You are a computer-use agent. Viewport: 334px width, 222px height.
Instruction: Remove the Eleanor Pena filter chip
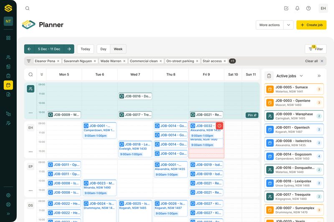pyautogui.click(x=58, y=61)
